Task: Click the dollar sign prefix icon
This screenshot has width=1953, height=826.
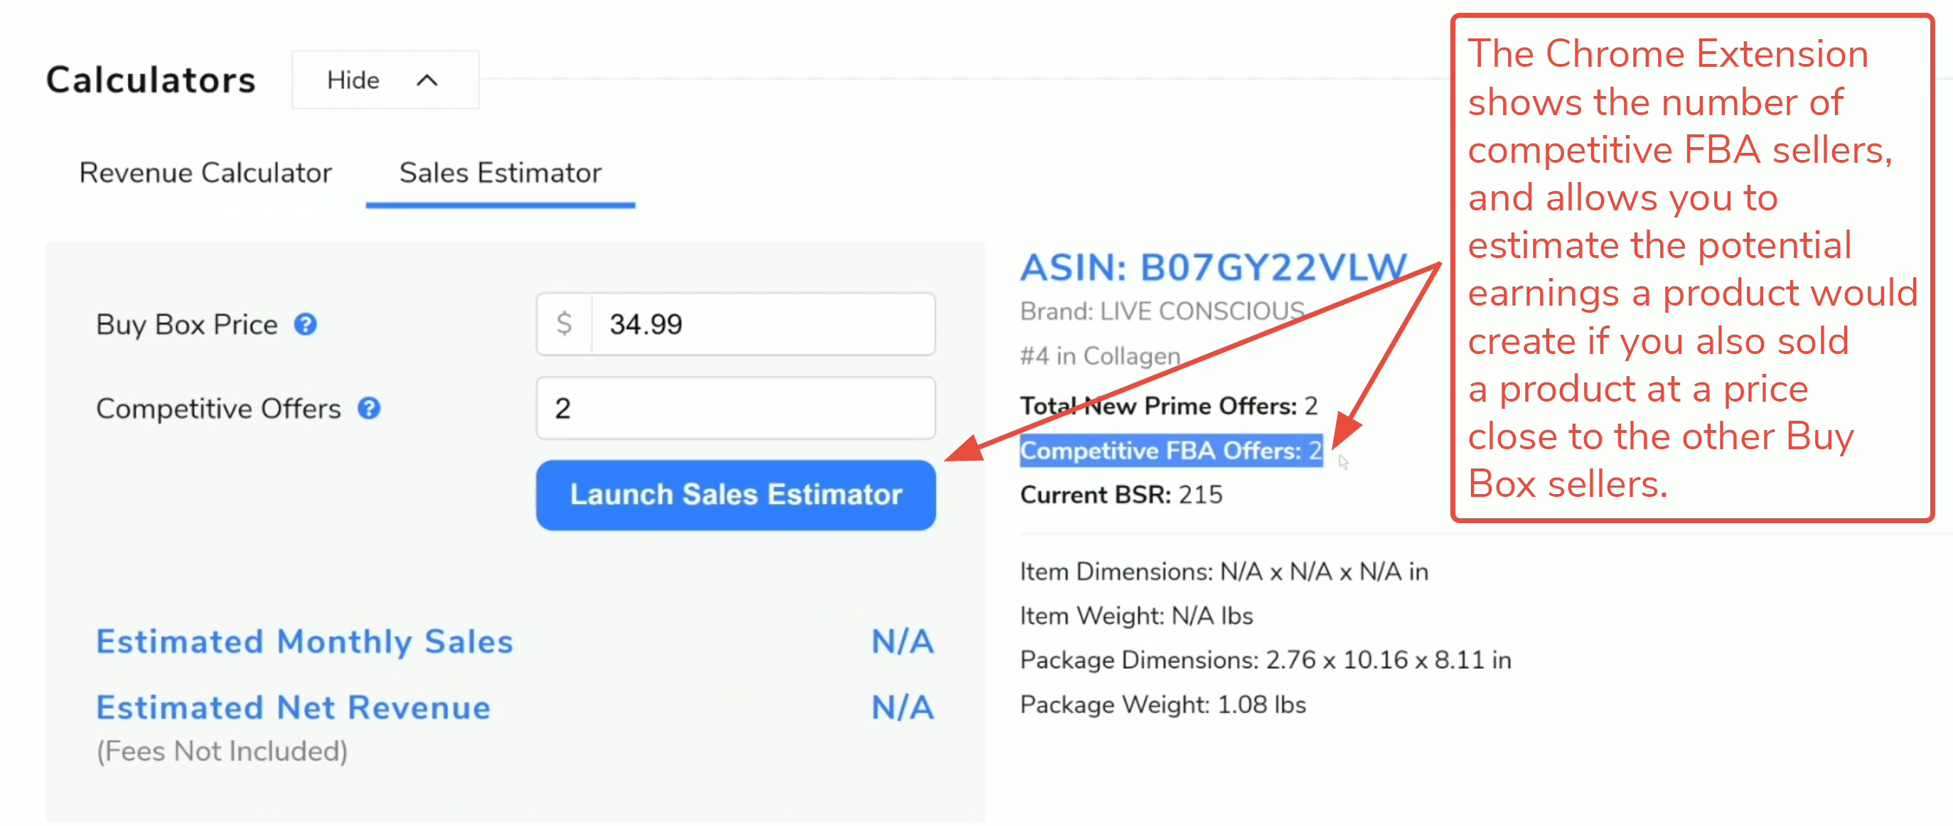Action: (564, 324)
